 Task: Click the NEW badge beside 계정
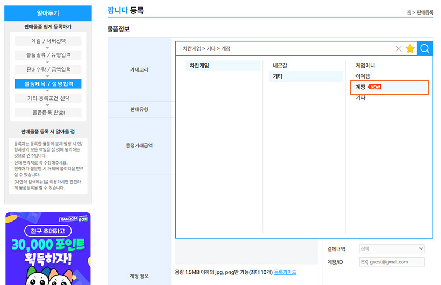click(x=374, y=87)
